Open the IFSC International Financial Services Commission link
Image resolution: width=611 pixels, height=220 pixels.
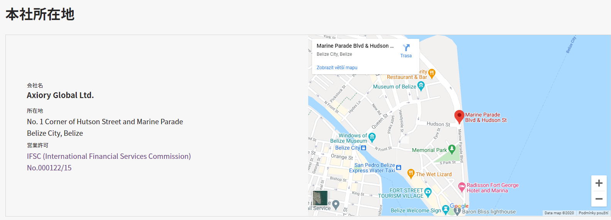tap(109, 156)
